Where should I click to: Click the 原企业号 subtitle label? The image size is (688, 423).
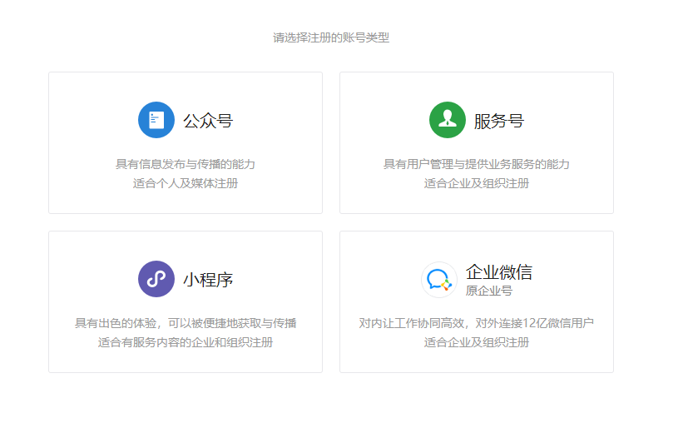pyautogui.click(x=488, y=291)
